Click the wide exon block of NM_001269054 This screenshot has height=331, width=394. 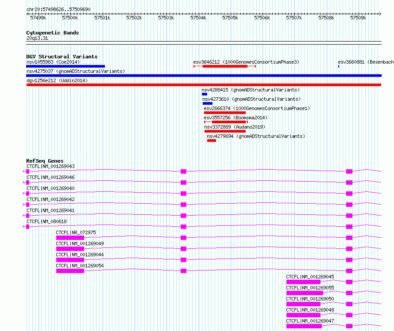point(70,271)
